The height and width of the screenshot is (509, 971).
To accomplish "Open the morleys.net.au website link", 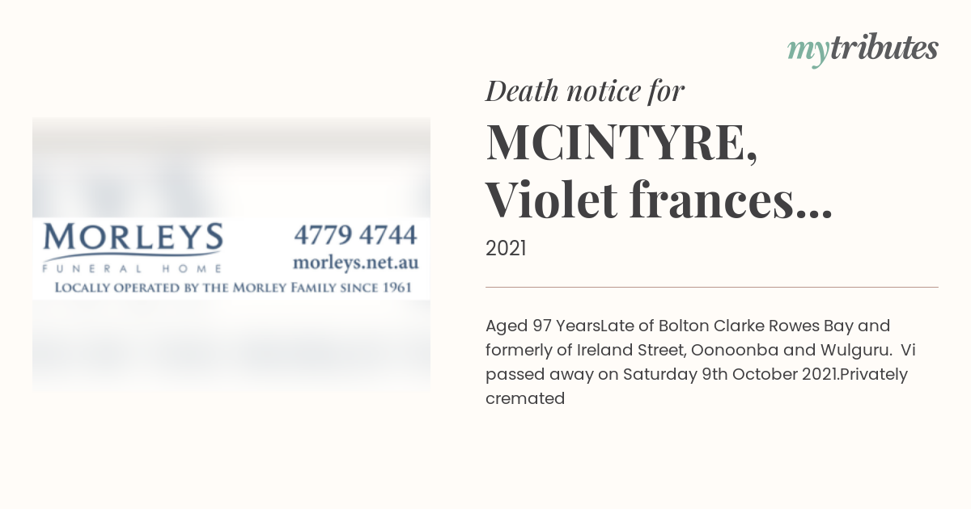I will pos(355,263).
